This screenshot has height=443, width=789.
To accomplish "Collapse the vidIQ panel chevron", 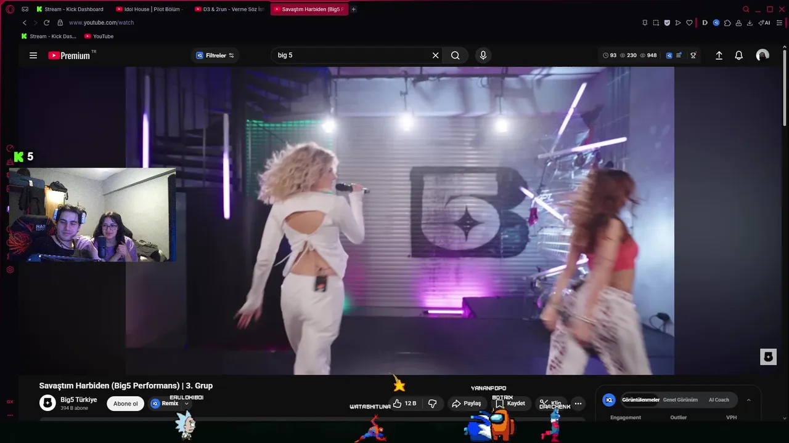I will 748,400.
